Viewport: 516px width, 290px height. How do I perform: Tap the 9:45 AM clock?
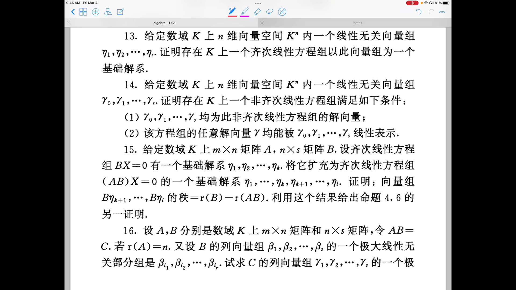(x=73, y=3)
